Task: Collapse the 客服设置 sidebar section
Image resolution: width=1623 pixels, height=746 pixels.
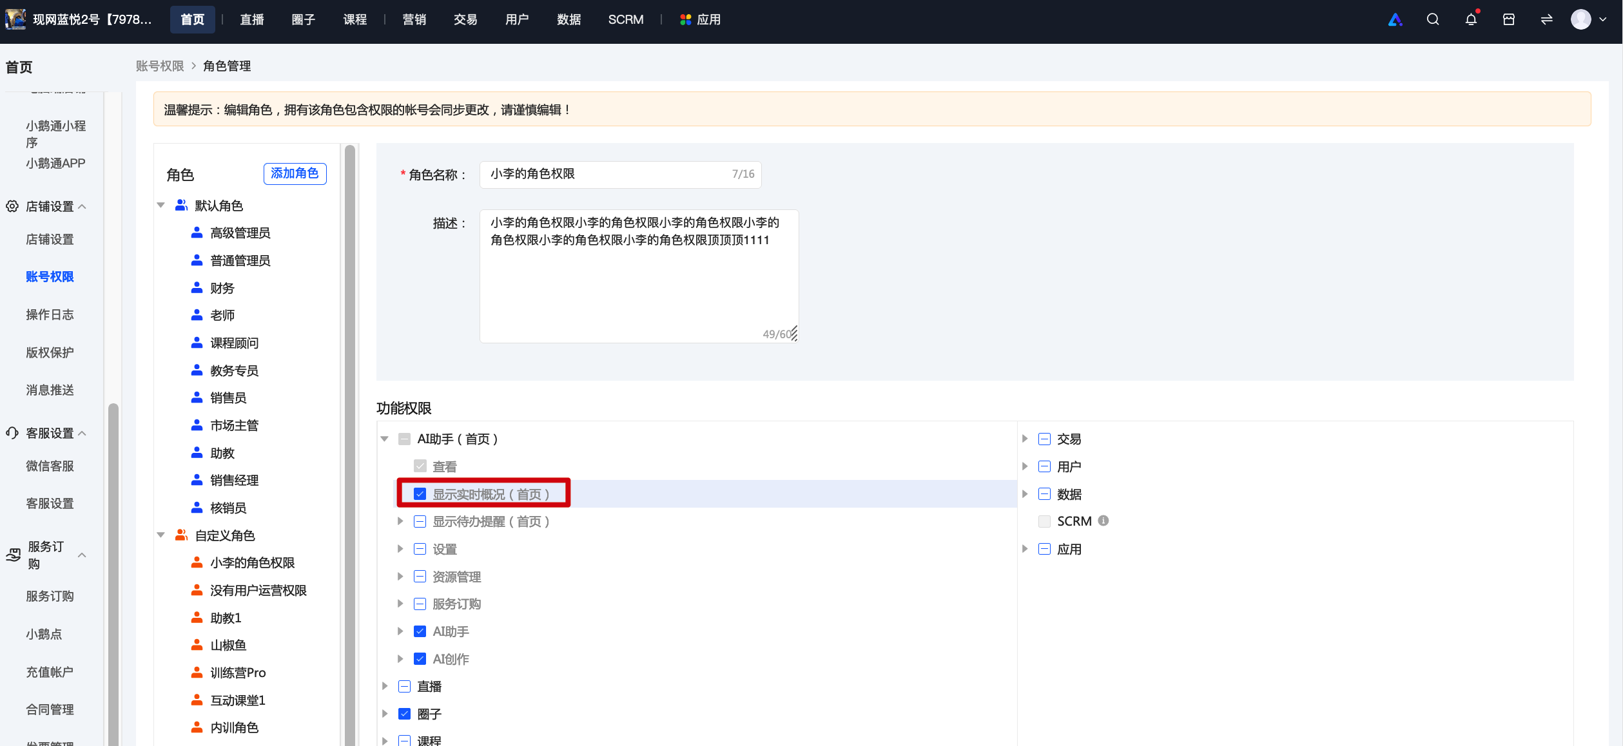Action: pyautogui.click(x=82, y=433)
